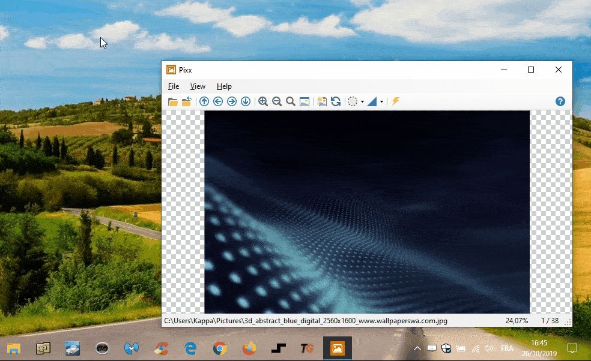Click the open recent folder icon with arrow
591x361 pixels.
click(x=187, y=101)
